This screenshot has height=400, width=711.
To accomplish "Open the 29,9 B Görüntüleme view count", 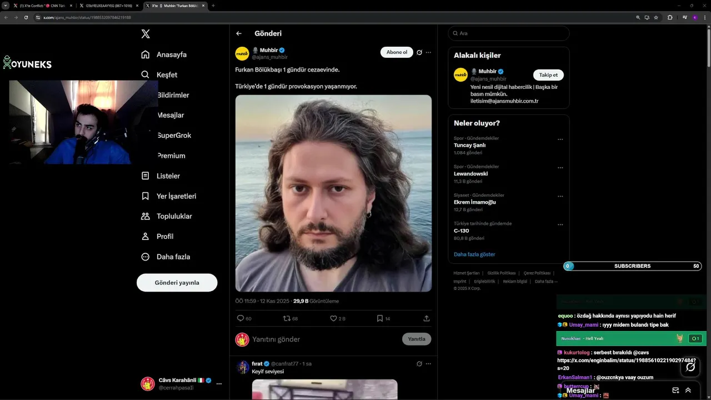I will click(x=316, y=301).
